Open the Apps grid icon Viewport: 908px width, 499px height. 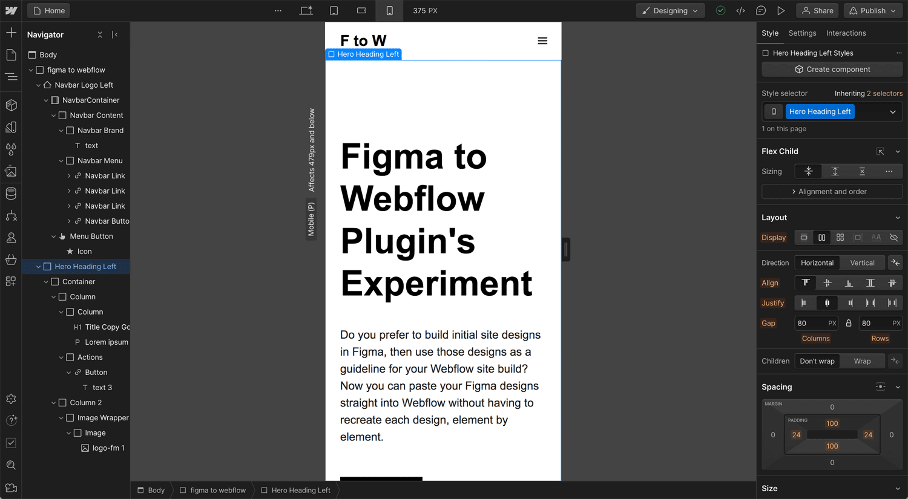pos(11,281)
